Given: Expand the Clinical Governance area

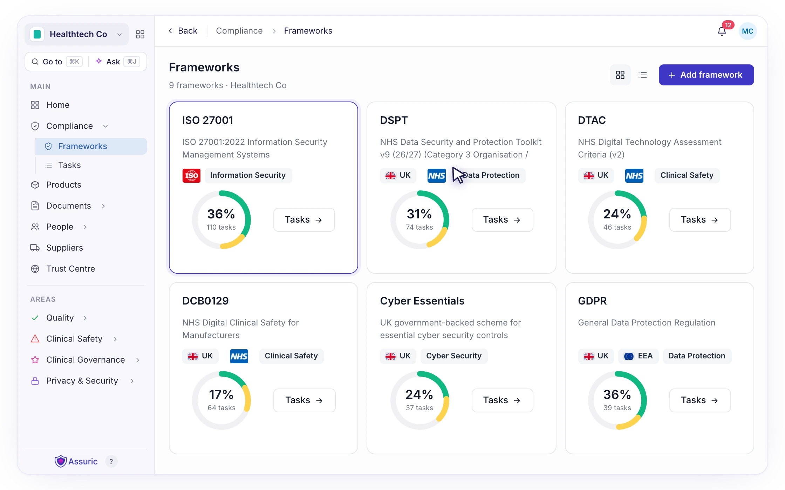Looking at the screenshot, I should (x=138, y=360).
